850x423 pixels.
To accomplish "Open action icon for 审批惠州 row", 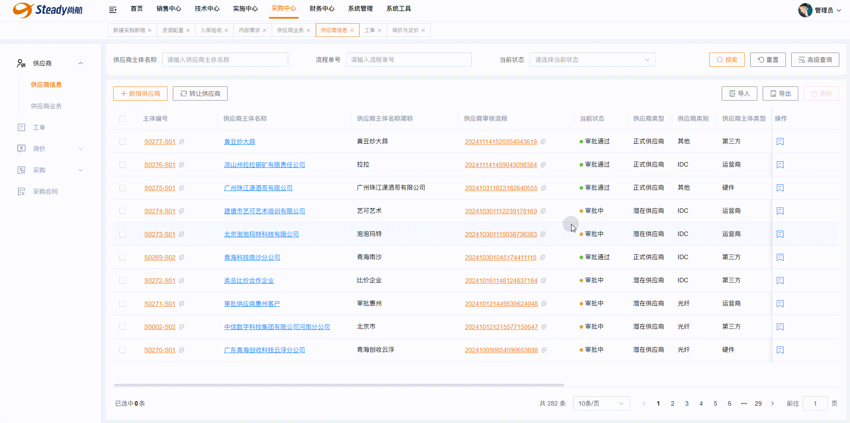I will tap(780, 304).
